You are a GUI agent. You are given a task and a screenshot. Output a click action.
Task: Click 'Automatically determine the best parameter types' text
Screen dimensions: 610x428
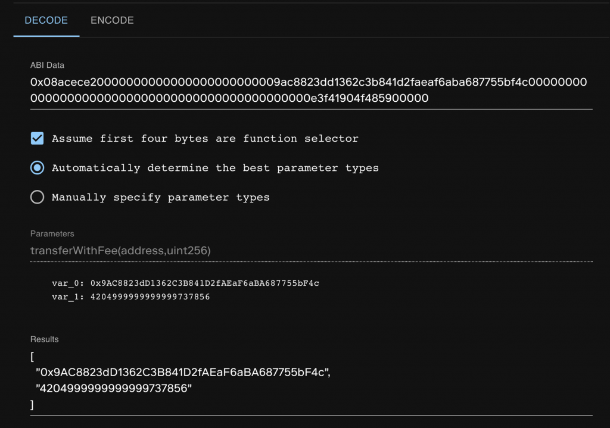[215, 168]
